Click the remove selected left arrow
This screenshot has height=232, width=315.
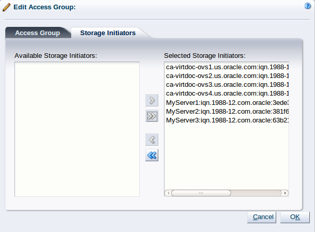[x=152, y=140]
